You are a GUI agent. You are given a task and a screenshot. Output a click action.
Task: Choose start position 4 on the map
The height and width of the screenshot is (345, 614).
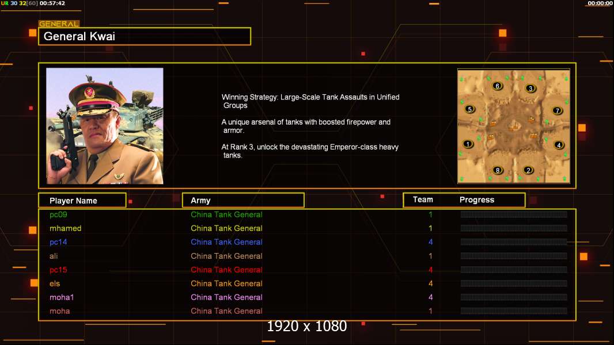[x=559, y=145]
